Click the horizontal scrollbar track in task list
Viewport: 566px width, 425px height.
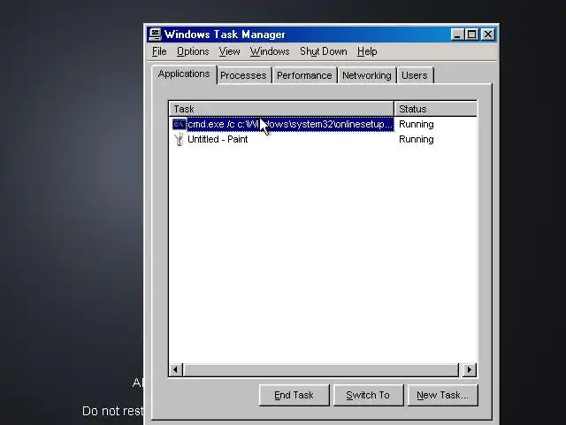(321, 370)
